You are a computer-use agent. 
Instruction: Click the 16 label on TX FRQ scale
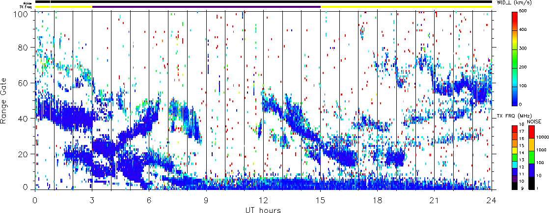pyautogui.click(x=522, y=139)
